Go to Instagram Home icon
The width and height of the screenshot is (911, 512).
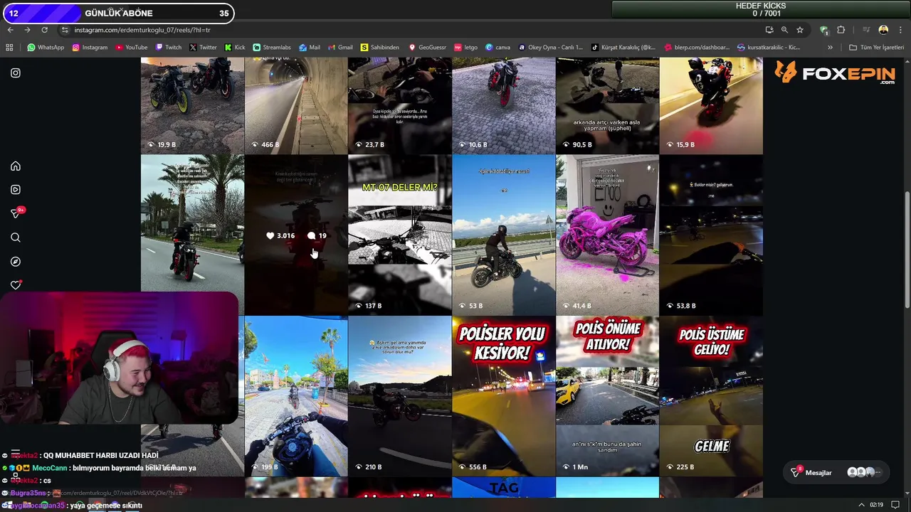(x=15, y=166)
